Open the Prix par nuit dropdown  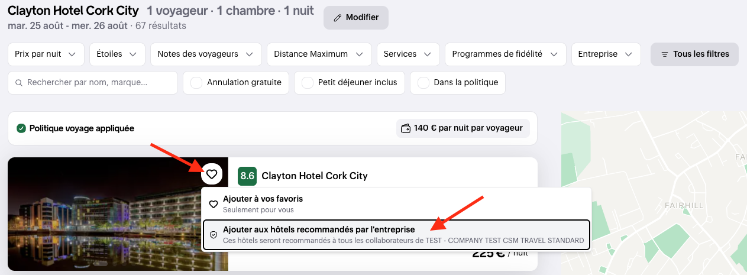46,54
